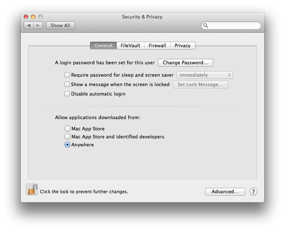Go back with the left arrow button
Image resolution: width=285 pixels, height=231 pixels.
[x=28, y=25]
